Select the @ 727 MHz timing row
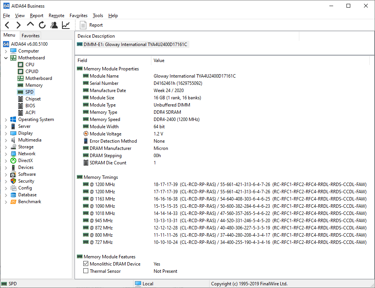 coord(224,242)
